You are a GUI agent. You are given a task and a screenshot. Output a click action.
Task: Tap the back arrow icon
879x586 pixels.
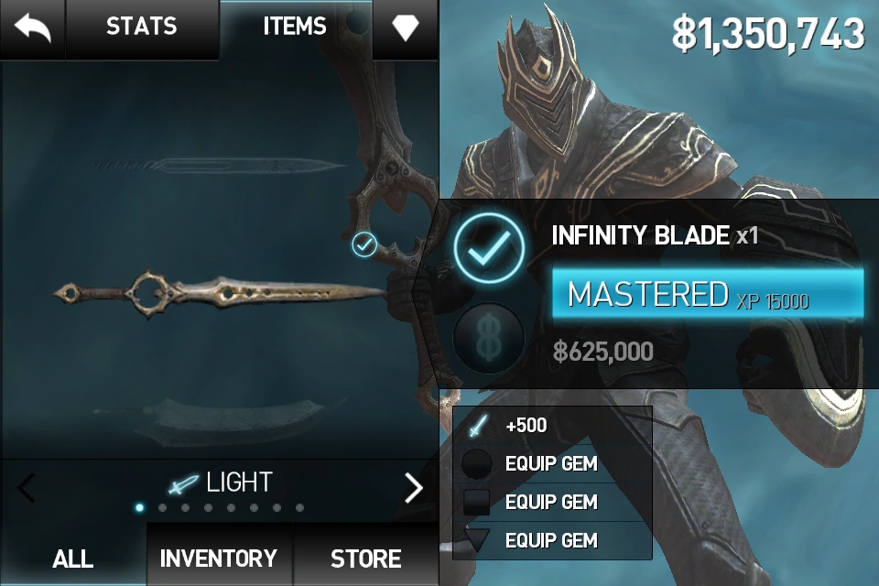tap(33, 28)
